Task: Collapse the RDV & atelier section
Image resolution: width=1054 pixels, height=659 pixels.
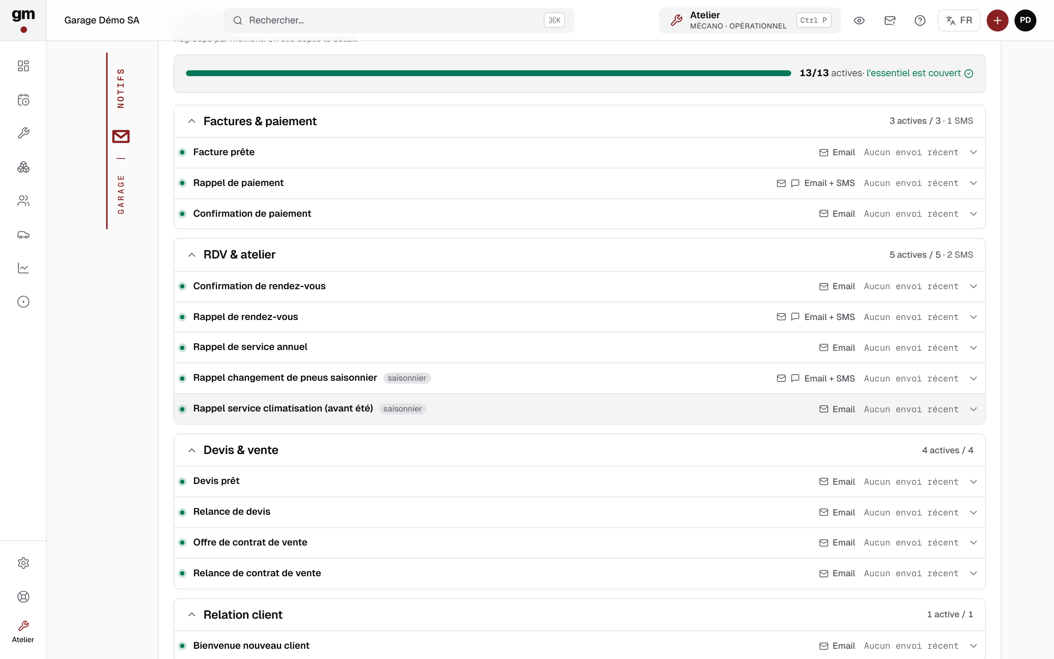Action: pos(192,255)
